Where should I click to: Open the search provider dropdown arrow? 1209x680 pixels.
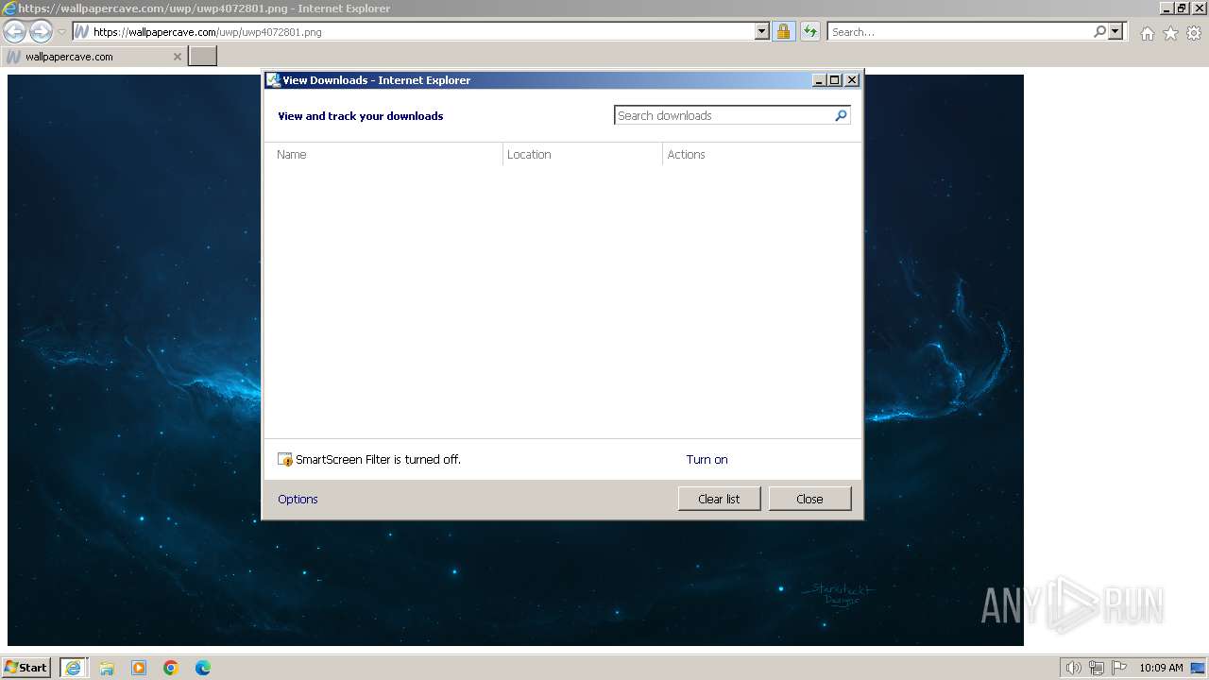click(1115, 31)
